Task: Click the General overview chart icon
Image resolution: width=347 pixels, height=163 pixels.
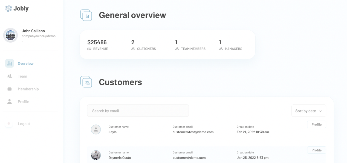Action: (86, 15)
